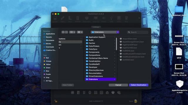Viewport: 188px width, 105px height.
Task: Select the Developer folder
Action: [100, 67]
